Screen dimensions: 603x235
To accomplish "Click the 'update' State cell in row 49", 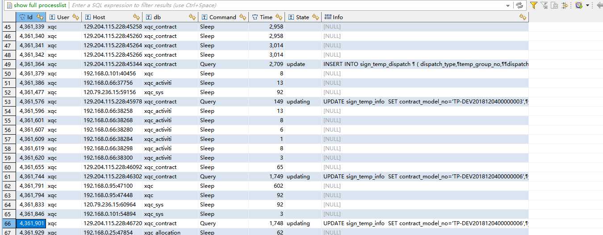I will (303, 64).
